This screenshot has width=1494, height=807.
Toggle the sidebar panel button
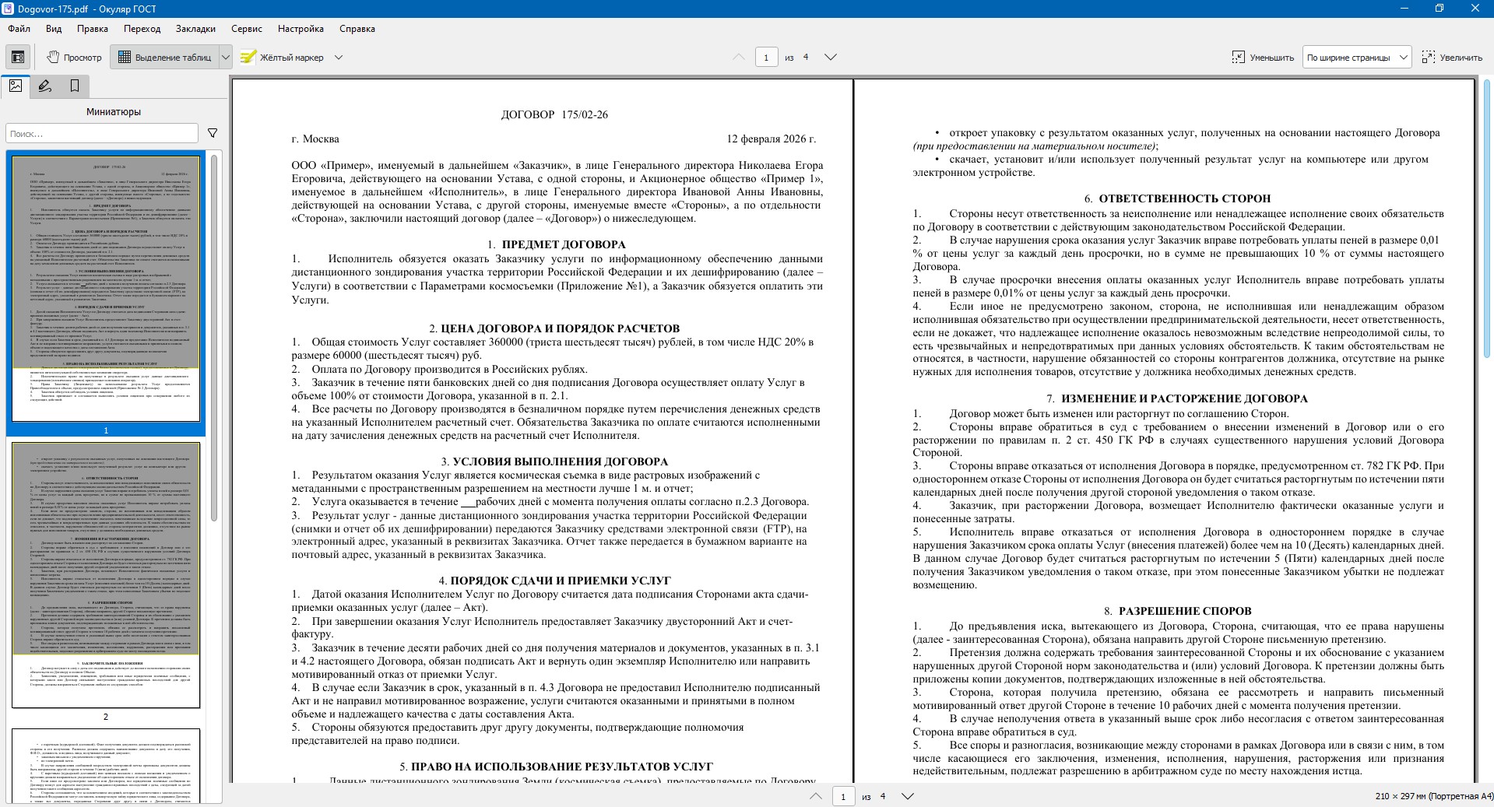pos(17,57)
